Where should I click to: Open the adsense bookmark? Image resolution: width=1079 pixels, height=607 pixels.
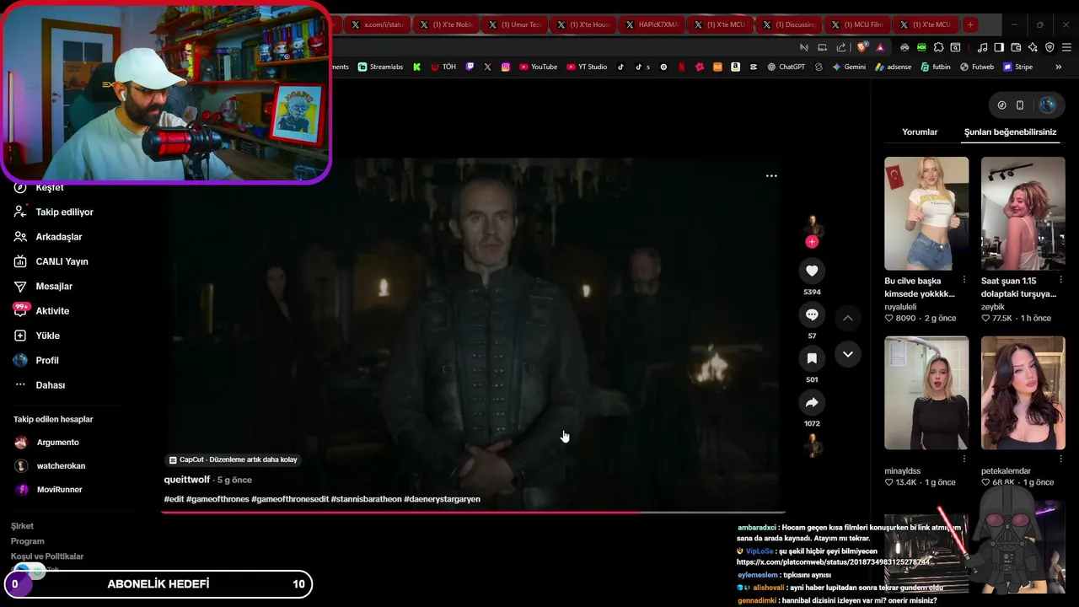pyautogui.click(x=893, y=67)
